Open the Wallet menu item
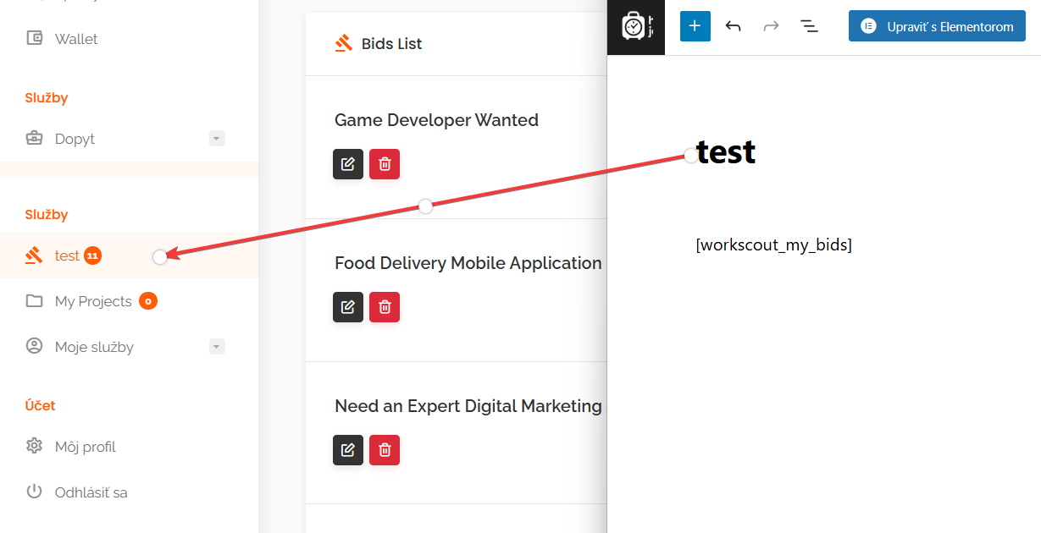Viewport: 1041px width, 533px height. point(75,39)
